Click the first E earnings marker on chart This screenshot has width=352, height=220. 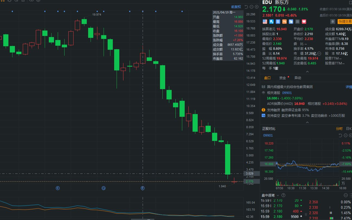click(57, 188)
